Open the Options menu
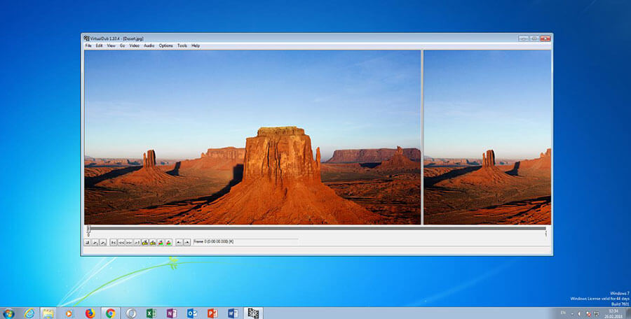Image resolution: width=631 pixels, height=319 pixels. (165, 45)
